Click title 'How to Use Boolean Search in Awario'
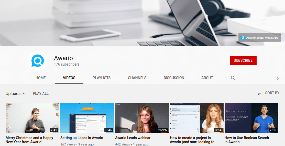The width and height of the screenshot is (285, 146). click(247, 140)
